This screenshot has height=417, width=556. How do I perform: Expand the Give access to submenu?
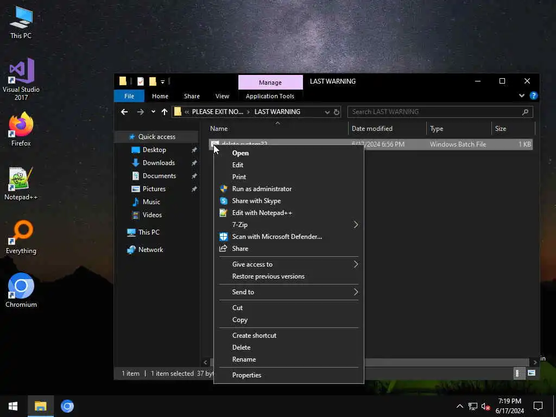(289, 264)
